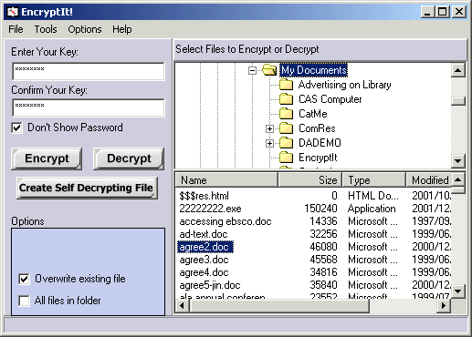The image size is (472, 337).
Task: Click the Encrypt button
Action: tap(47, 158)
